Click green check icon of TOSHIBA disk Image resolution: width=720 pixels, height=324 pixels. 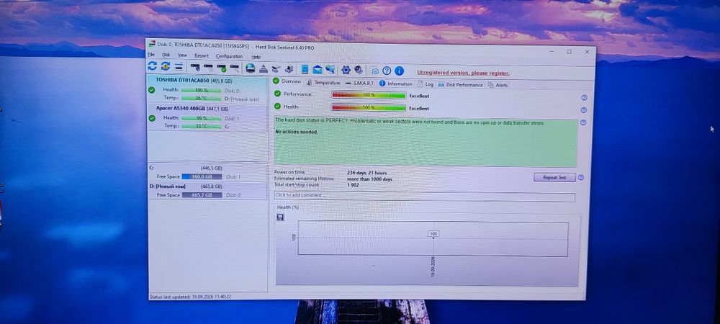click(151, 90)
